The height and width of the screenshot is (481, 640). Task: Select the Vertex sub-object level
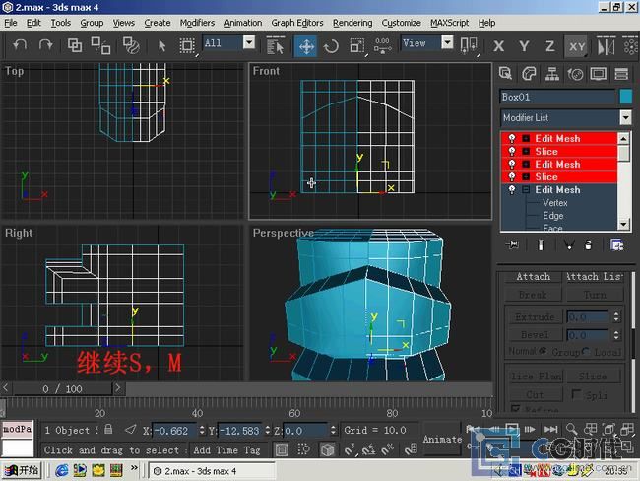click(554, 203)
